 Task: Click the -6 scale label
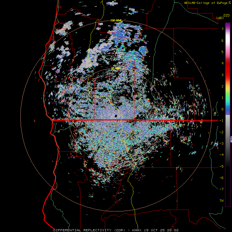tap(221, 178)
